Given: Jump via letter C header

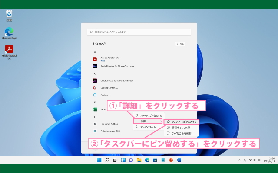Looking at the screenshot, I should point(95,74).
